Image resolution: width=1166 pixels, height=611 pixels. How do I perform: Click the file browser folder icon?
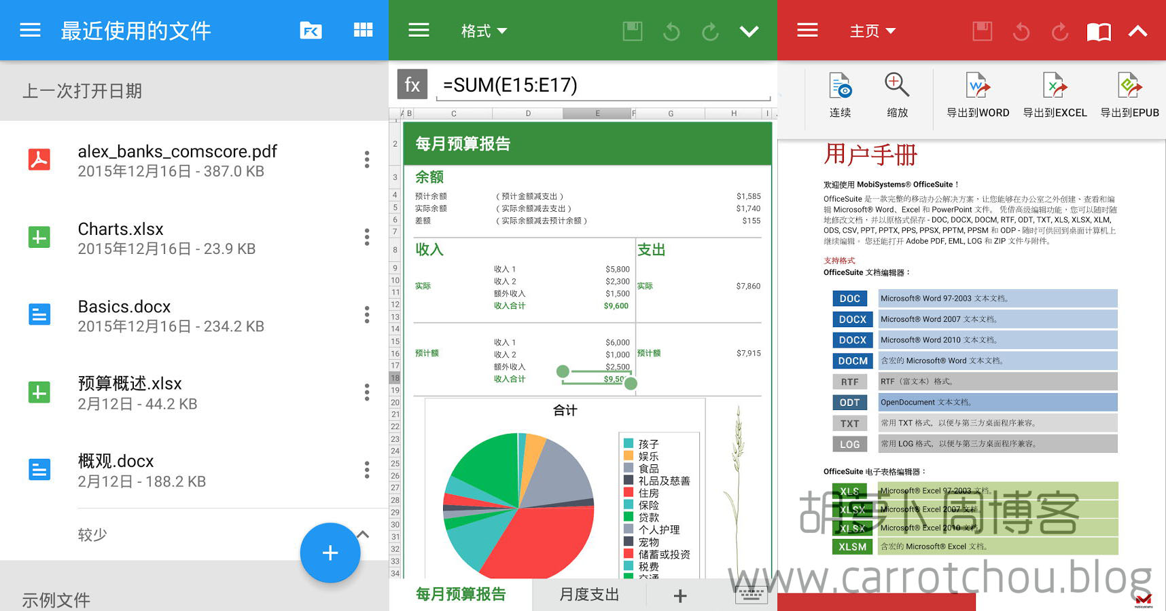311,31
